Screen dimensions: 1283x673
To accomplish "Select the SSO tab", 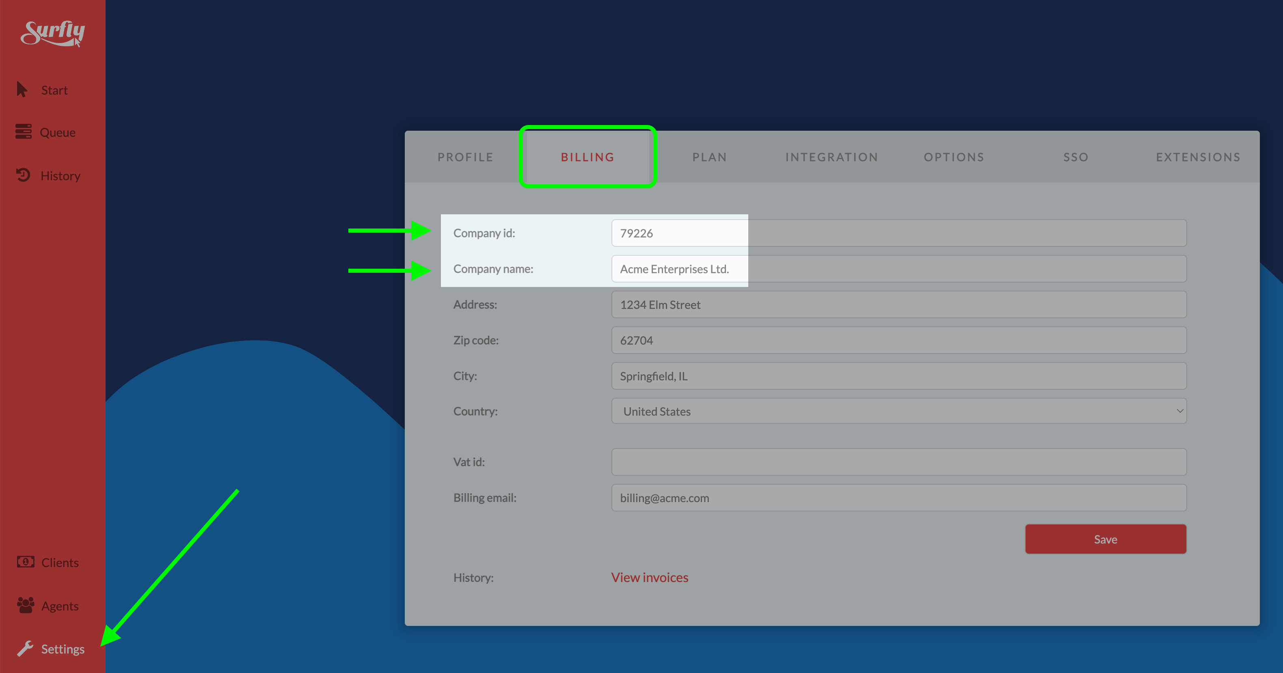I will [x=1076, y=156].
